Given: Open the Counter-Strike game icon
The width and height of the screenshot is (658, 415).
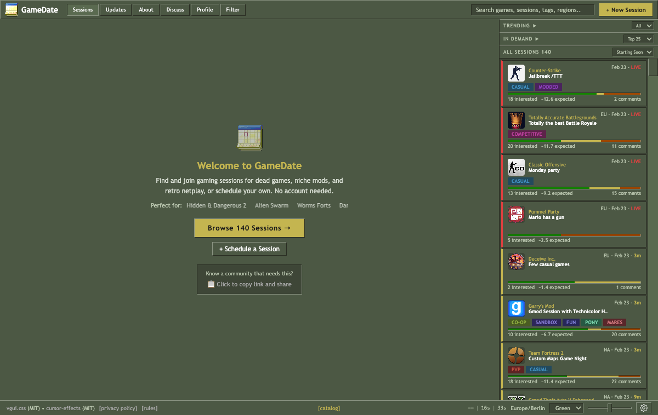Looking at the screenshot, I should pos(516,73).
